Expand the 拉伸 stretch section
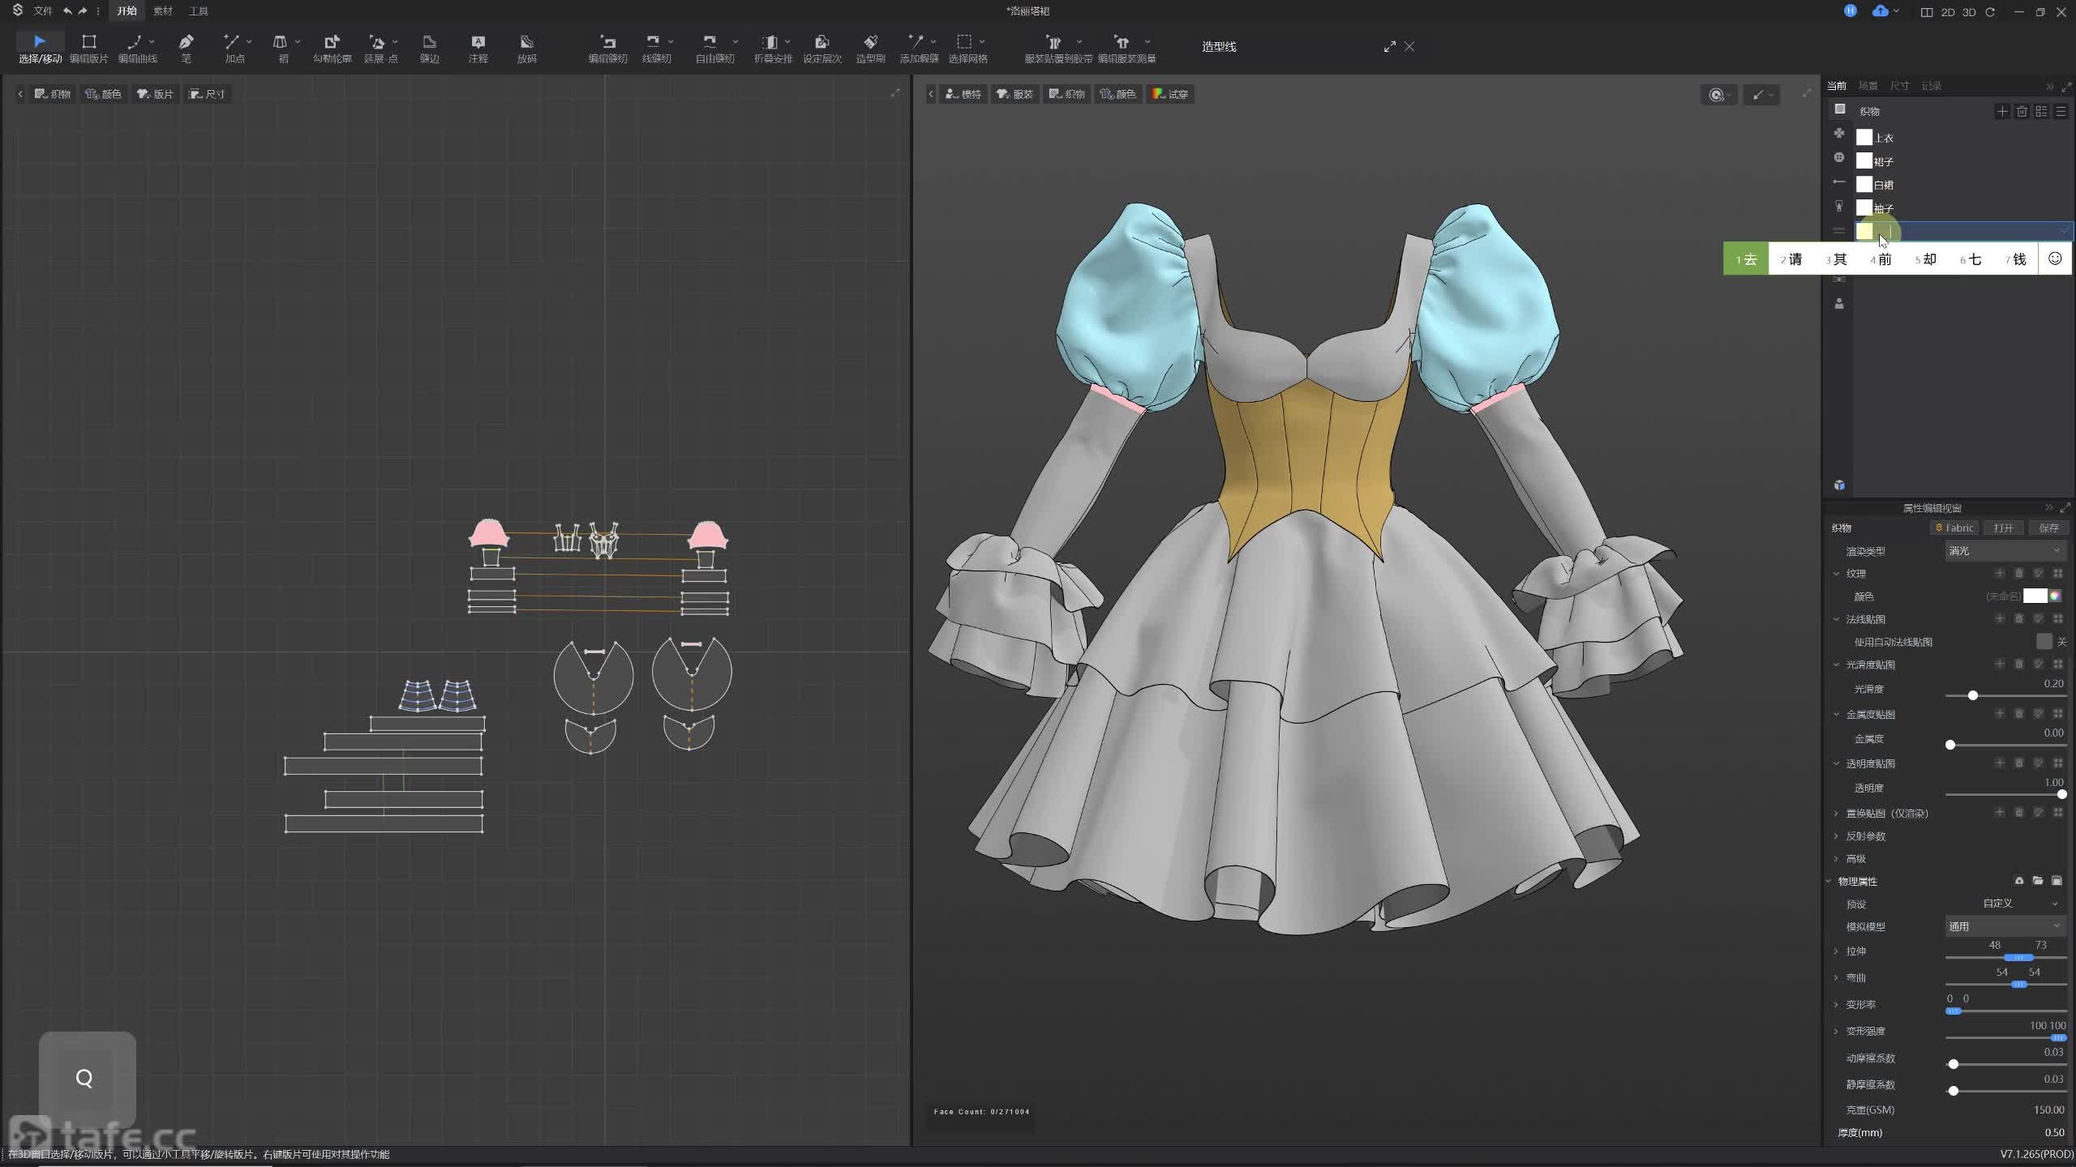The image size is (2076, 1167). click(x=1837, y=951)
